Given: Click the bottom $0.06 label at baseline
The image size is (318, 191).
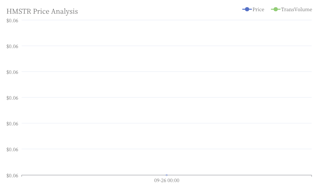Looking at the screenshot, I should (12, 176).
